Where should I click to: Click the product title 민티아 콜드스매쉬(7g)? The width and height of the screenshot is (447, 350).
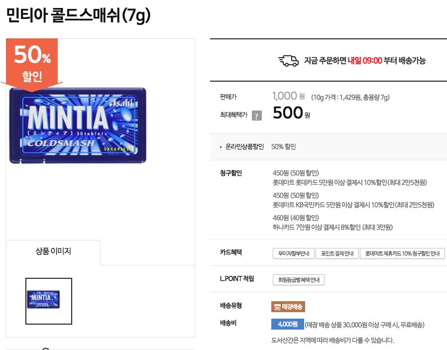click(79, 16)
